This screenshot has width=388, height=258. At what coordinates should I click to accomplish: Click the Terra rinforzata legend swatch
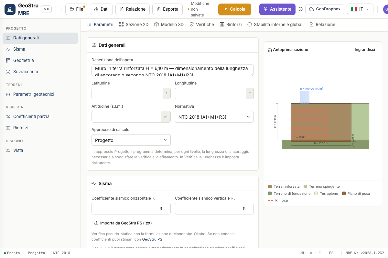pyautogui.click(x=270, y=186)
